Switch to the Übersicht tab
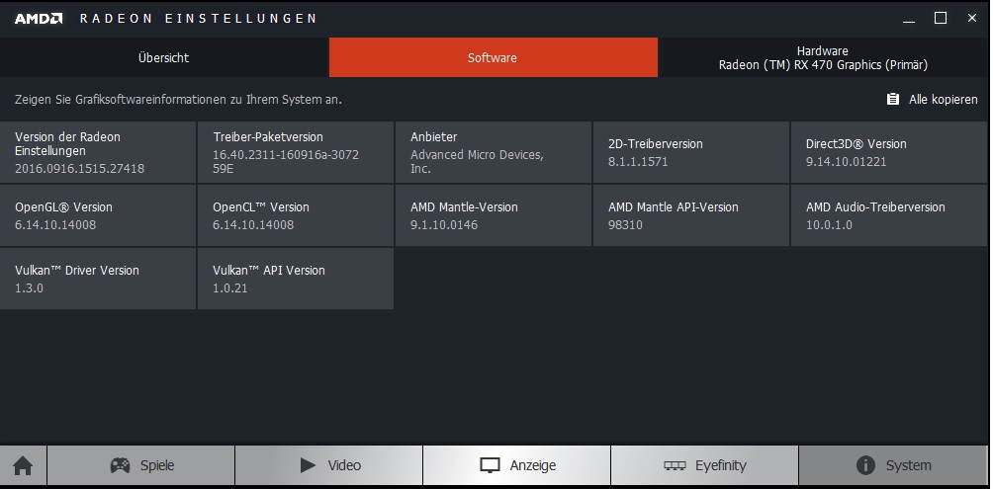The image size is (993, 489). tap(164, 57)
